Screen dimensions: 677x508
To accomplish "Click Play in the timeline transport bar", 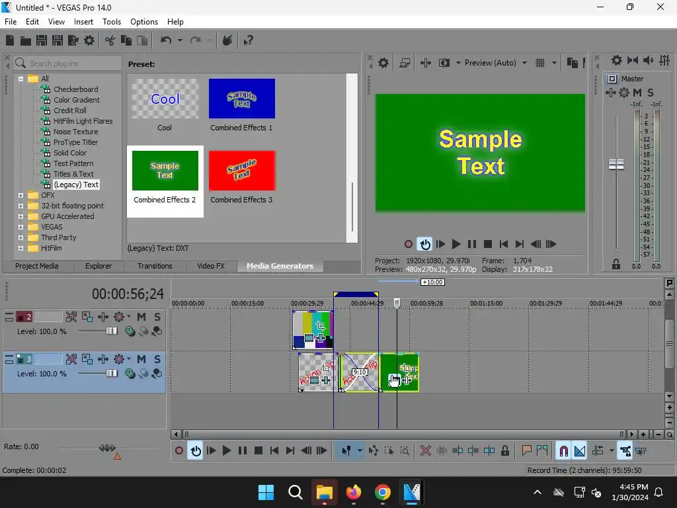I will coord(226,451).
